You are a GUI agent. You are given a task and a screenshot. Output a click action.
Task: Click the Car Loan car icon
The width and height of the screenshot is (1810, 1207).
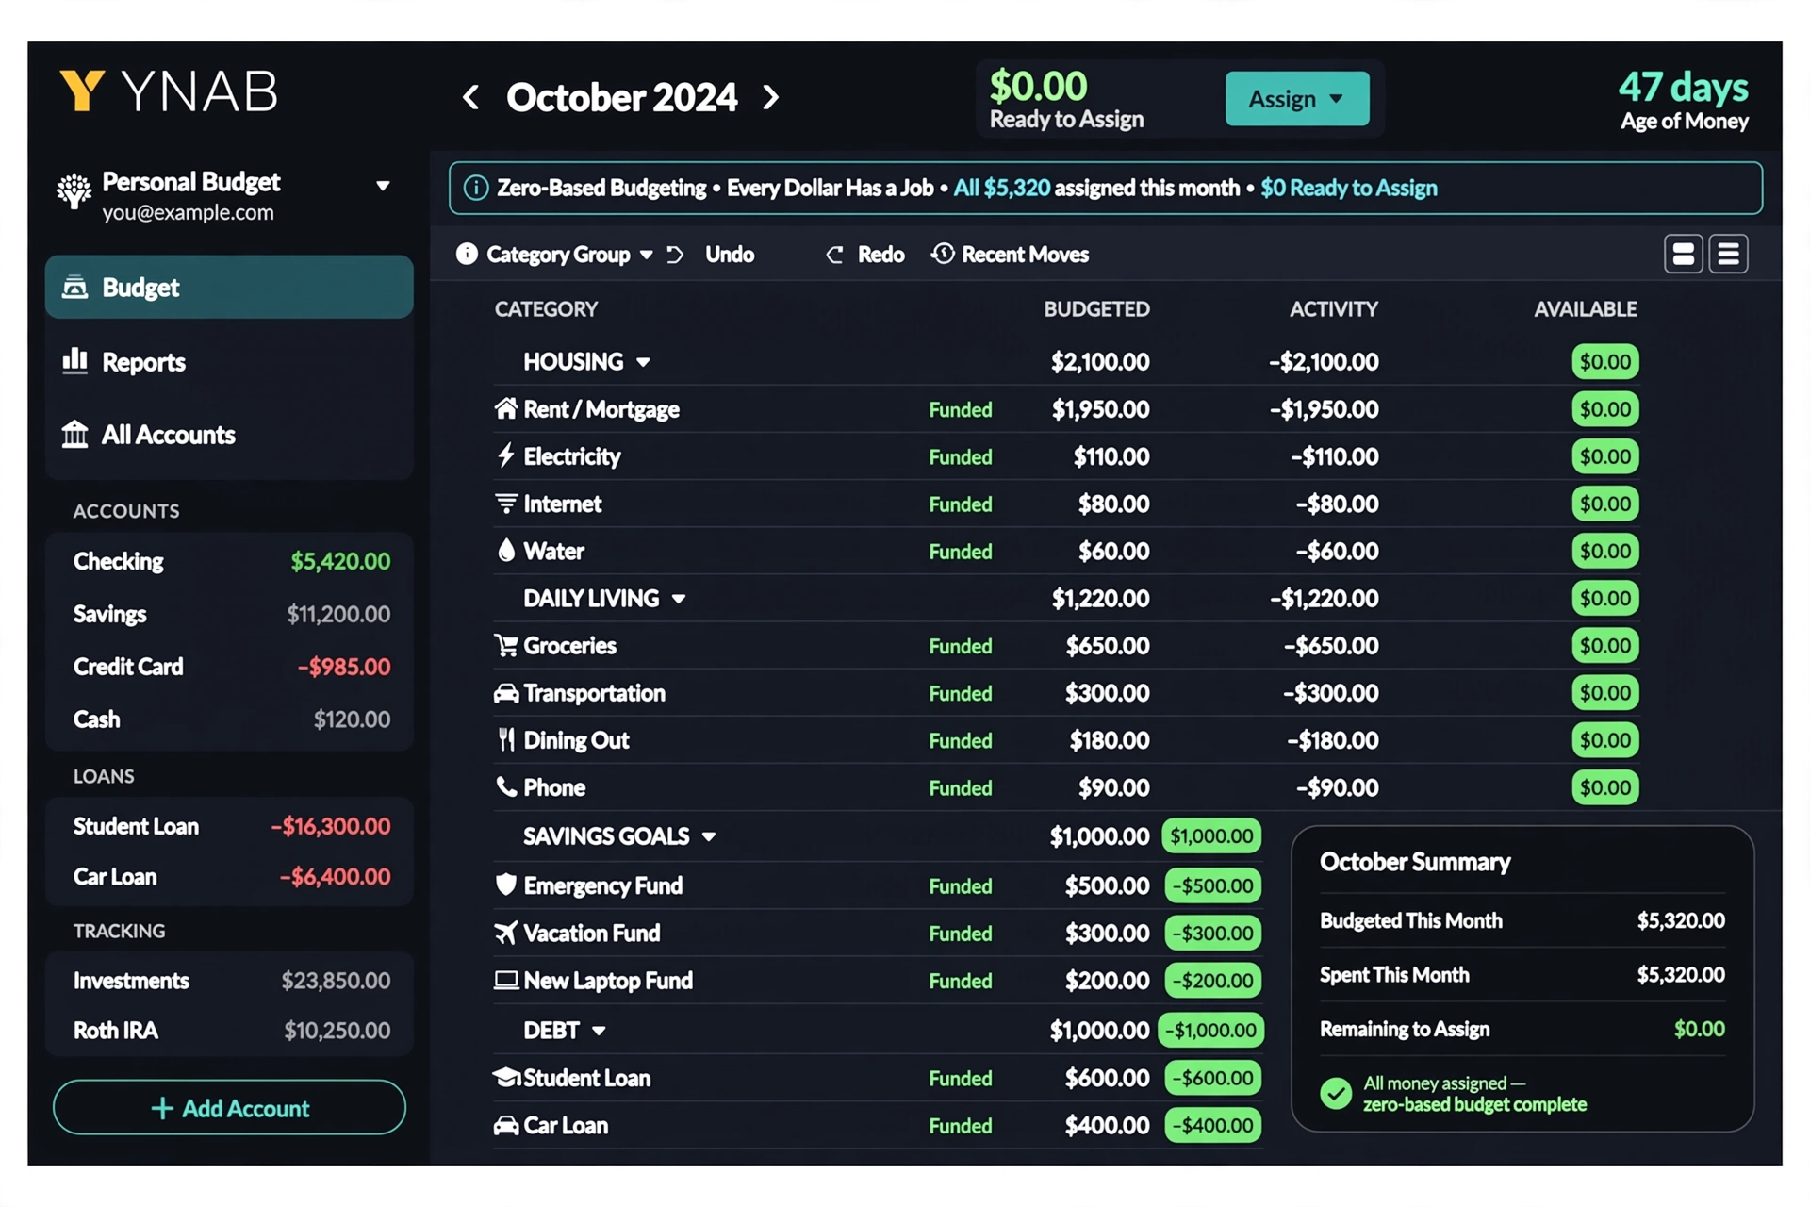click(506, 1125)
